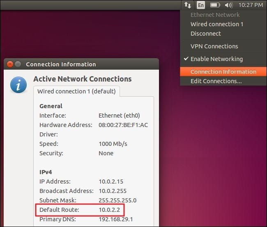Viewport: 267px width, 227px height.
Task: Click the Connection Information title bar
Action: [x=82, y=64]
